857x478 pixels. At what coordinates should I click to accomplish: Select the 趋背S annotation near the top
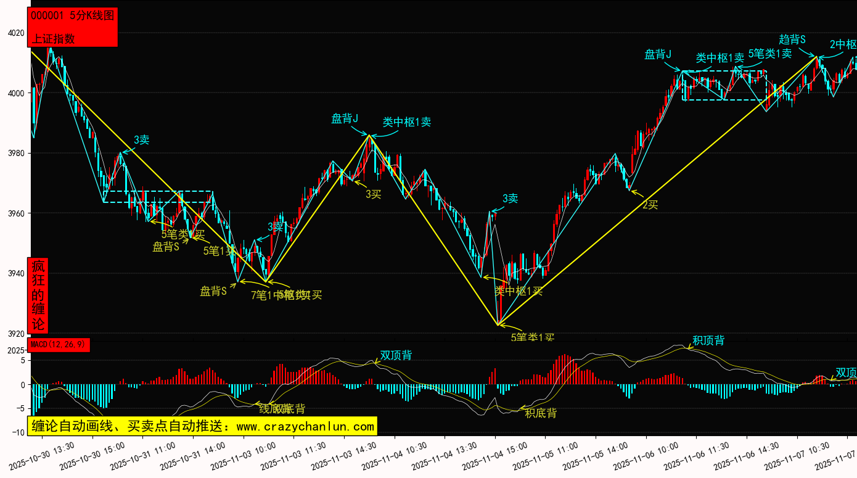coord(792,39)
